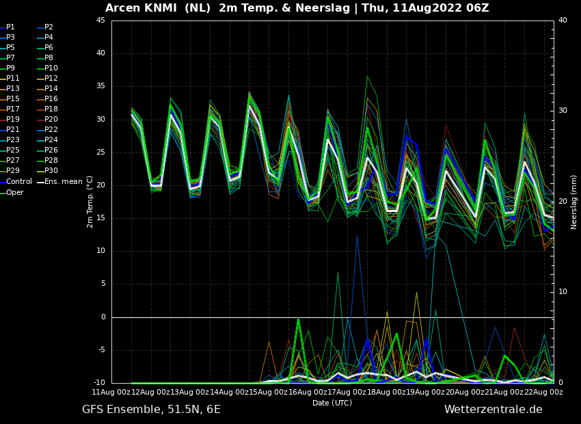Click the 17Aug 00z date label
The width and height of the screenshot is (581, 424).
(347, 392)
